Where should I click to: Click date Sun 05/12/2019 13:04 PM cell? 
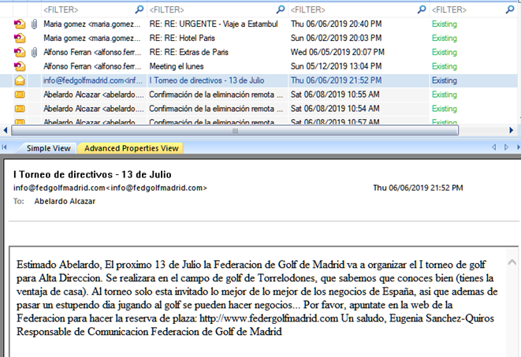[336, 66]
